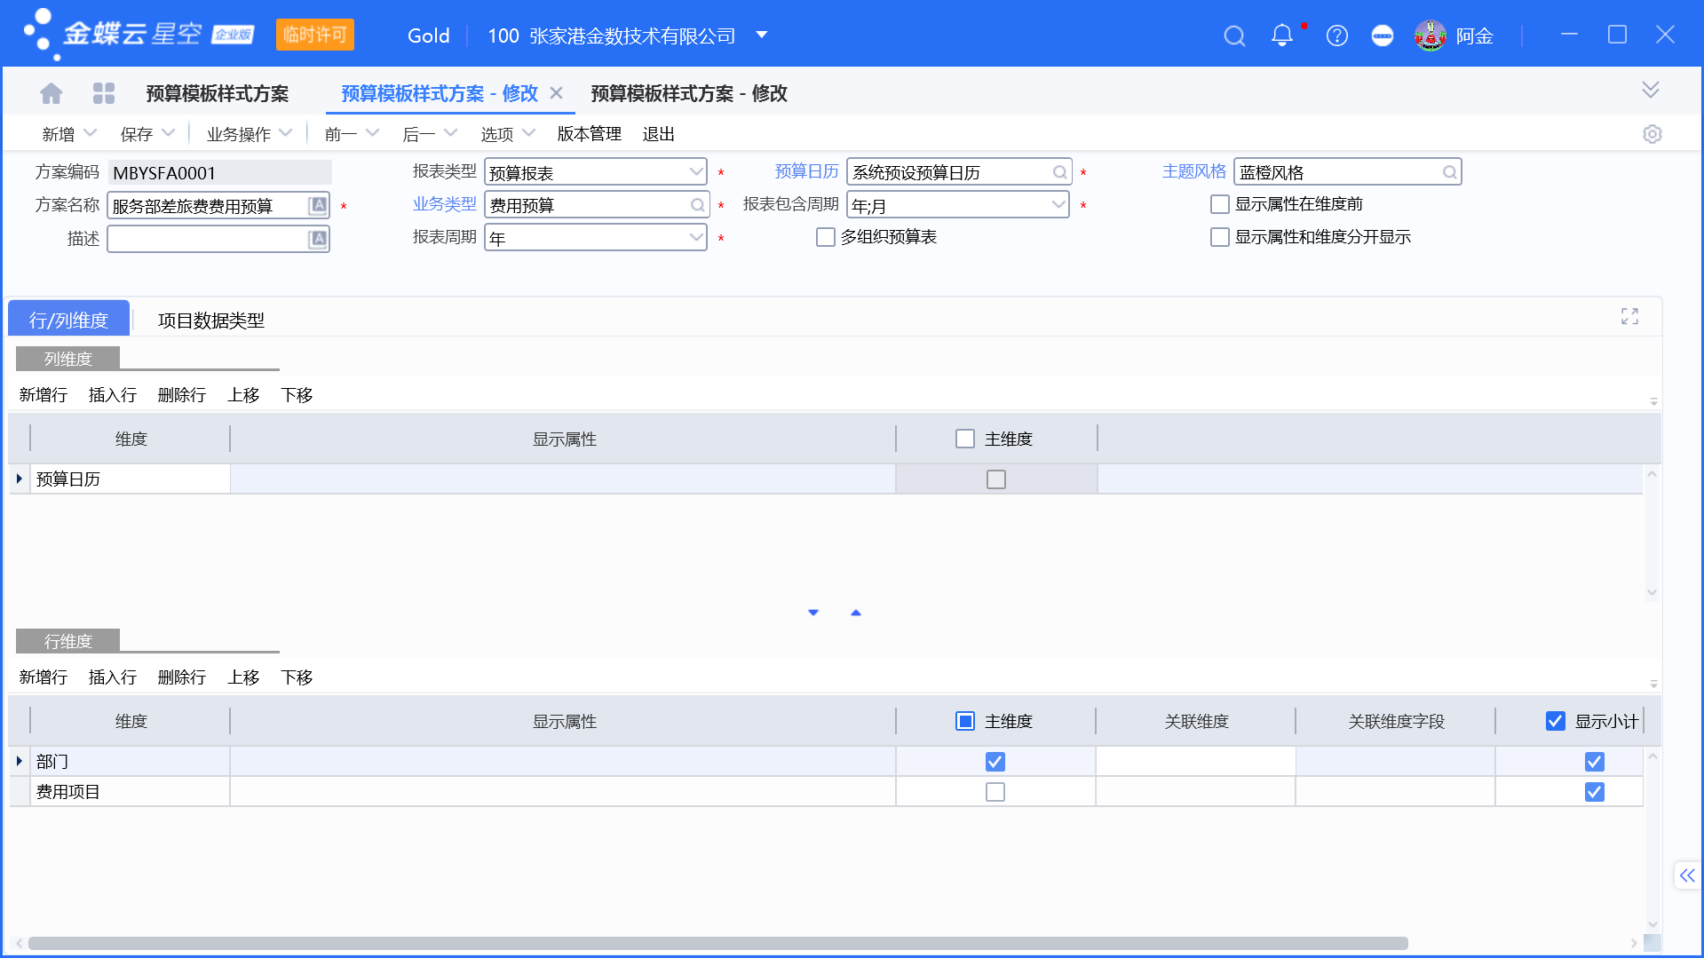This screenshot has width=1704, height=958.
Task: Open multilingual editor for 方案名称
Action: tap(318, 206)
